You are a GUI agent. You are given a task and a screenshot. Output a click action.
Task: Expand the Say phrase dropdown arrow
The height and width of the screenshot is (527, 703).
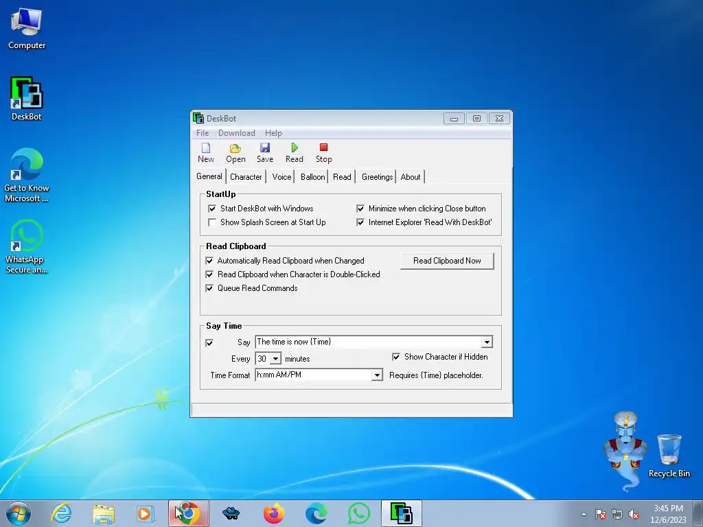pyautogui.click(x=487, y=342)
